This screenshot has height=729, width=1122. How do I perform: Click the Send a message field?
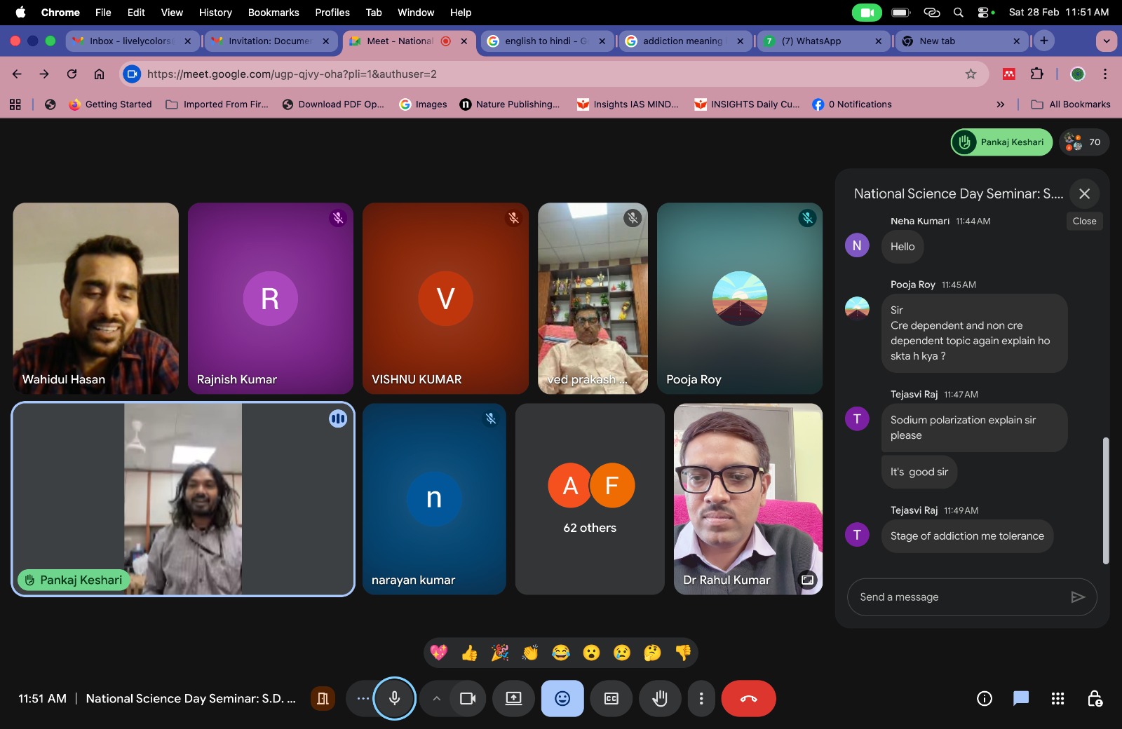pyautogui.click(x=957, y=597)
